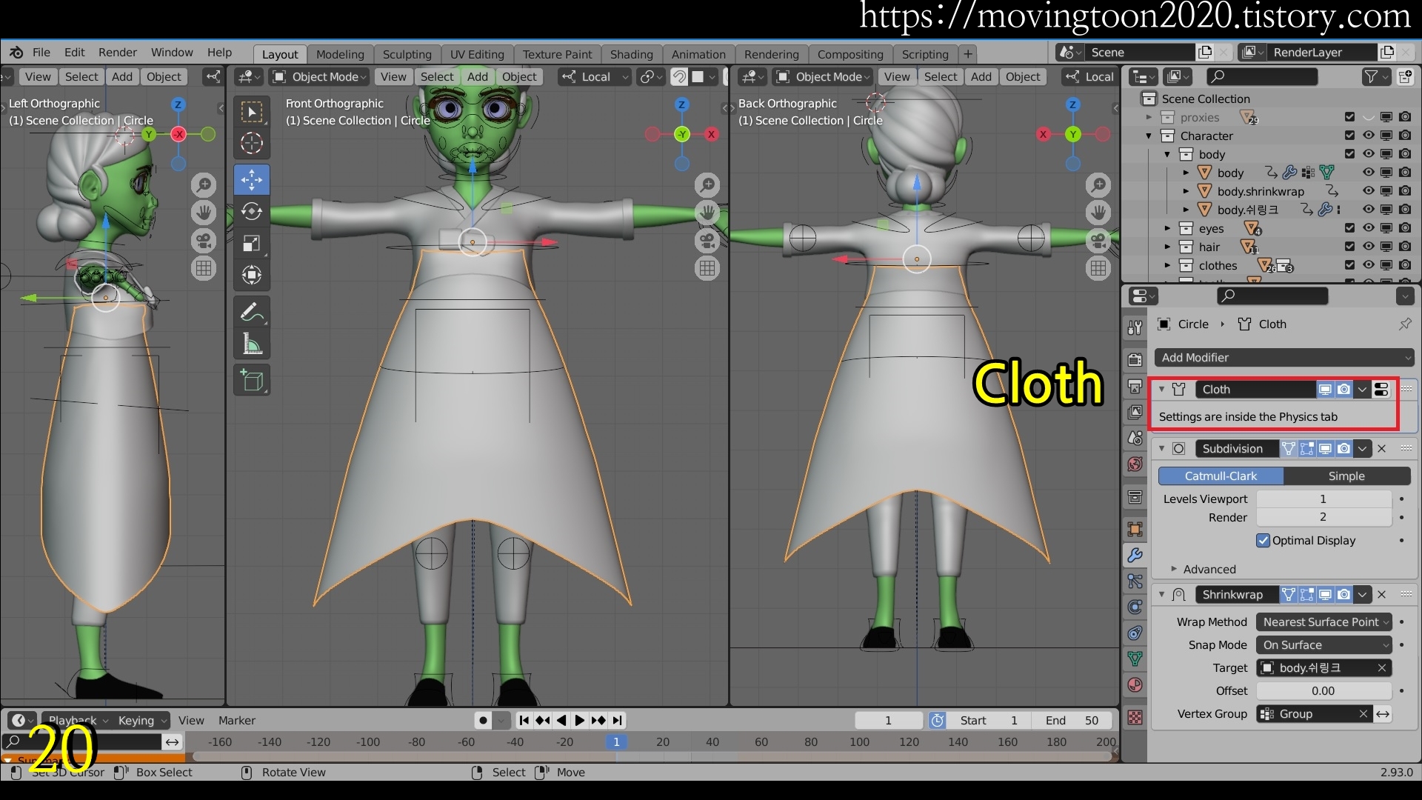This screenshot has width=1422, height=800.
Task: Play the animation forward
Action: coord(580,720)
